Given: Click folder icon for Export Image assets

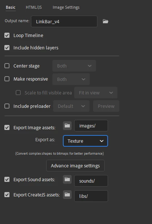Looking at the screenshot, I should click(x=67, y=126).
